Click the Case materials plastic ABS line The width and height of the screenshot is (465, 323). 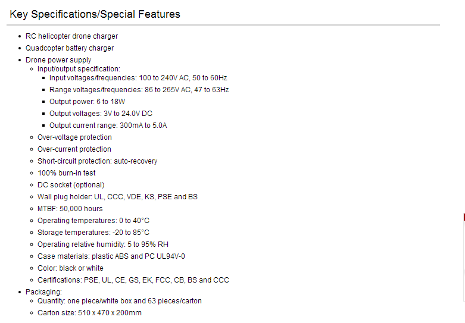[x=111, y=256]
